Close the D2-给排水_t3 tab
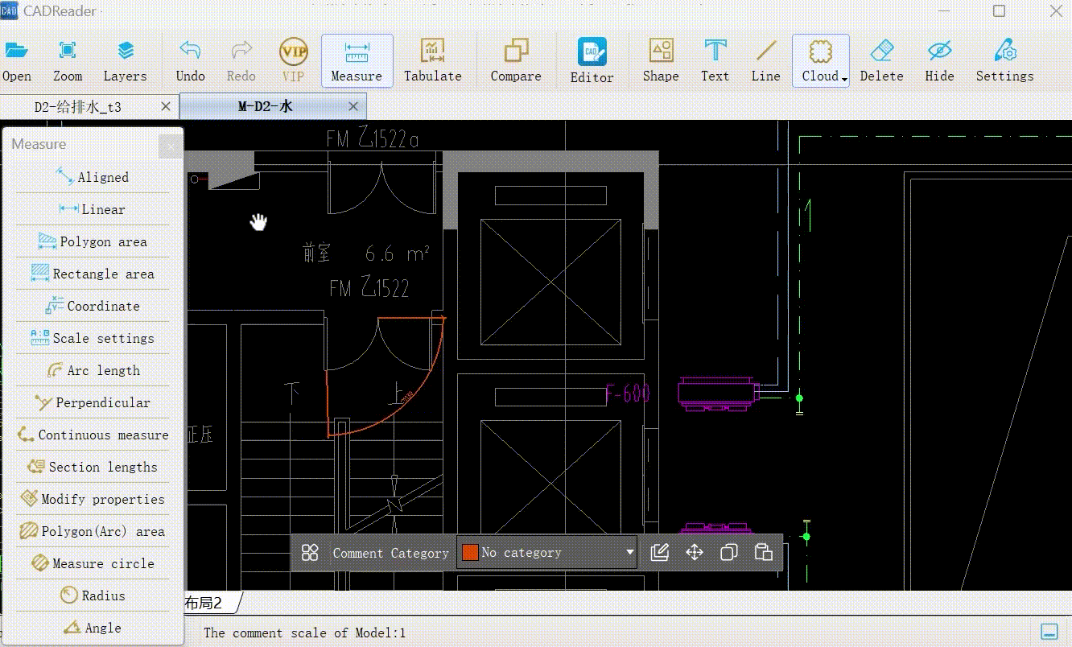This screenshot has height=647, width=1072. coord(166,106)
